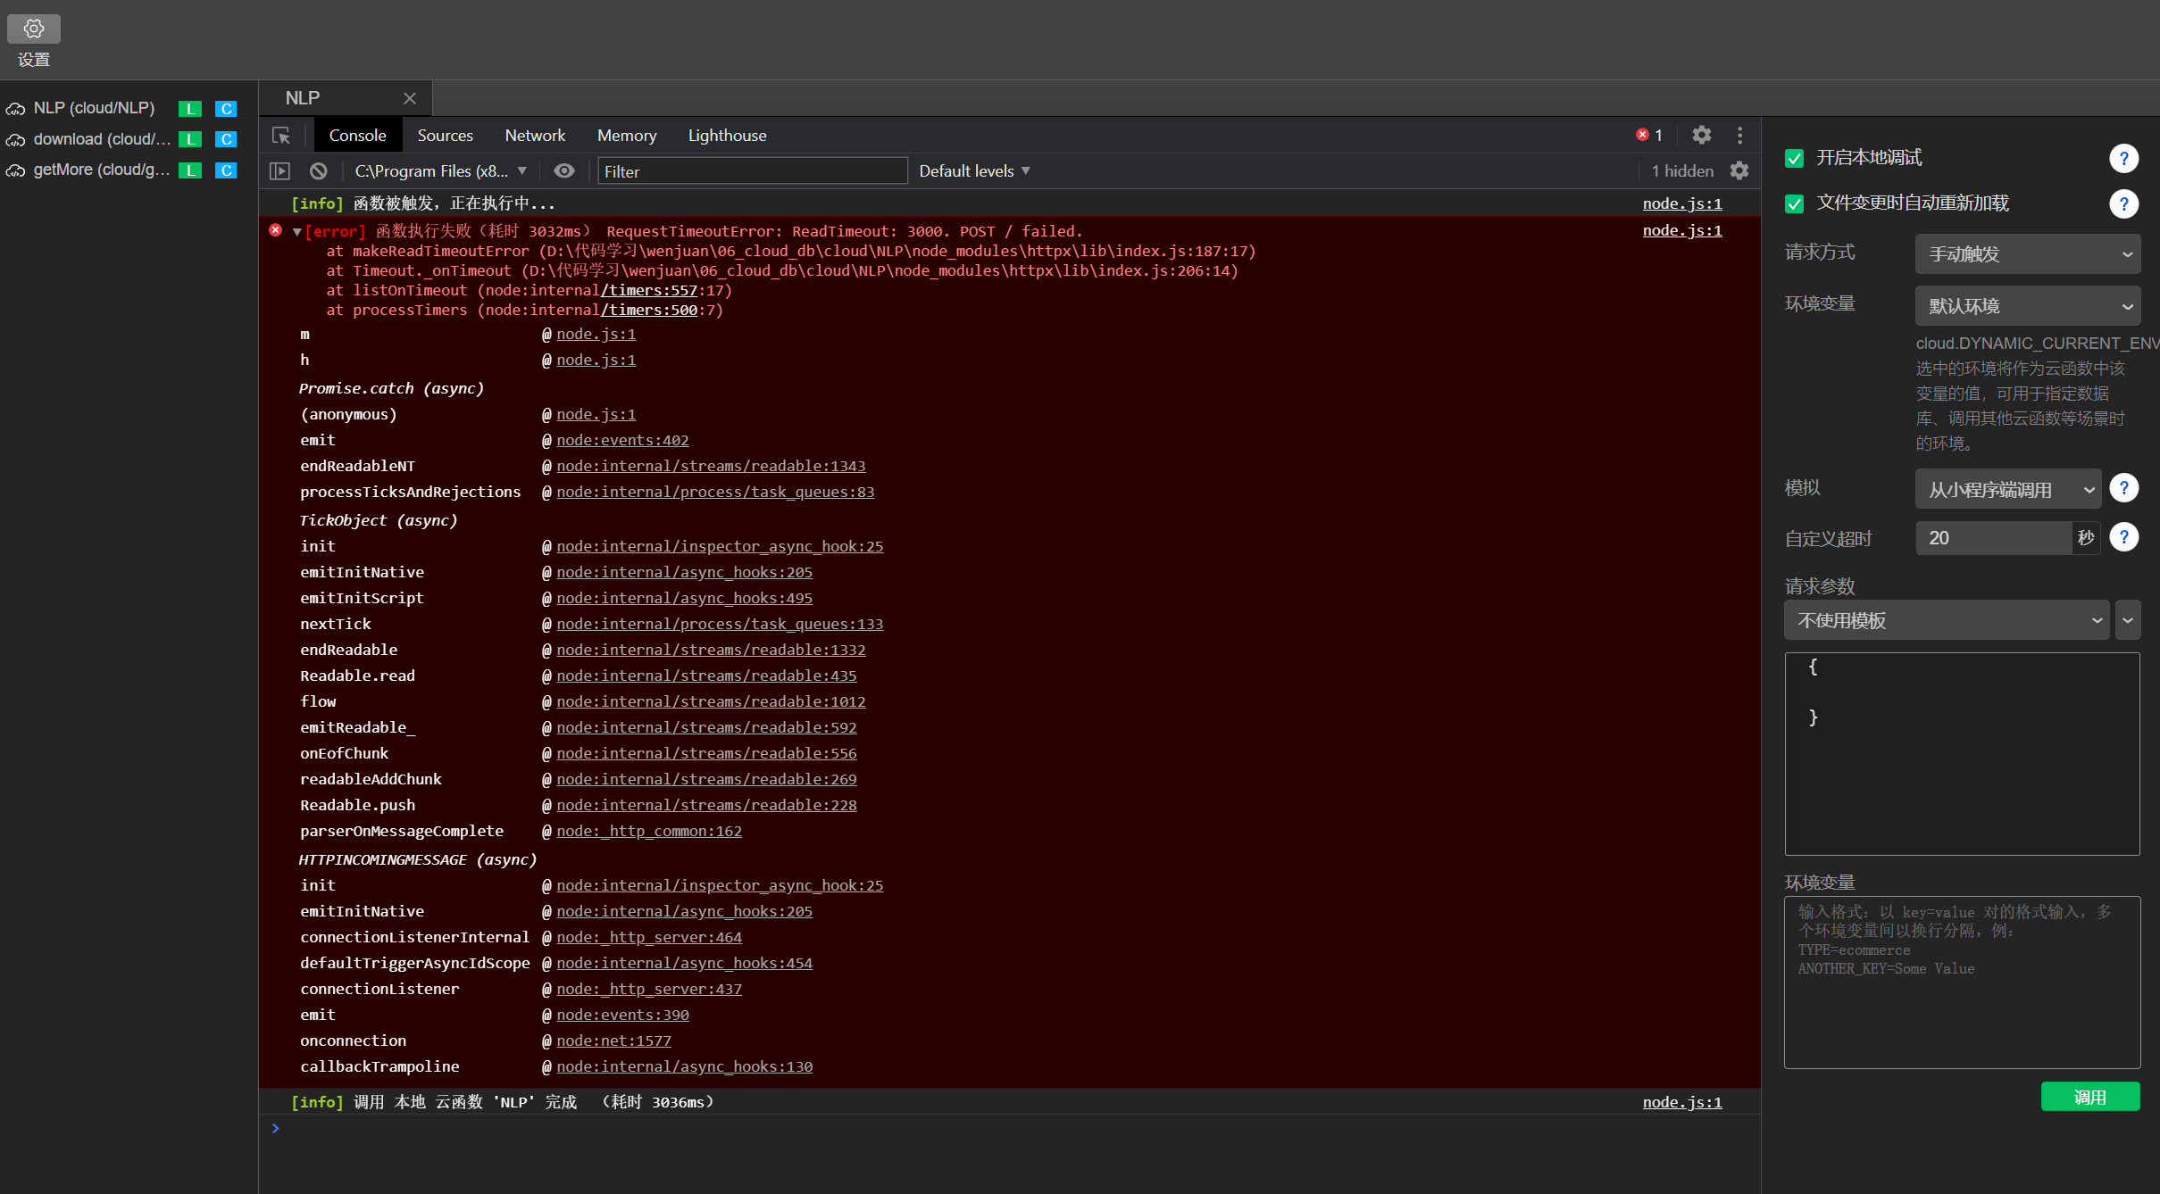Click the help icon beside 自定义超时
Screen dimensions: 2160x1194
click(2123, 537)
